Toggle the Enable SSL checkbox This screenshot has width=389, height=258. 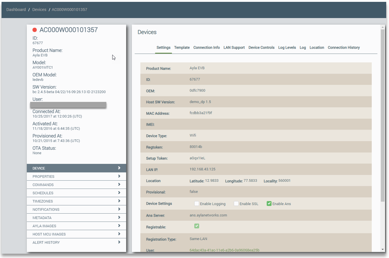click(236, 204)
